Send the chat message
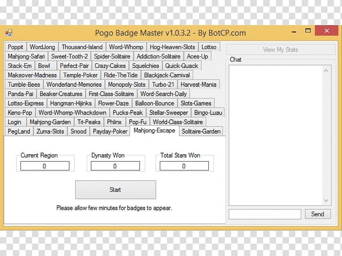Viewport: 342px width, 256px height. 318,214
